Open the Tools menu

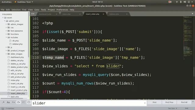pos(43,10)
